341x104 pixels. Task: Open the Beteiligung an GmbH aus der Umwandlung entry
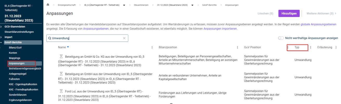point(105,78)
